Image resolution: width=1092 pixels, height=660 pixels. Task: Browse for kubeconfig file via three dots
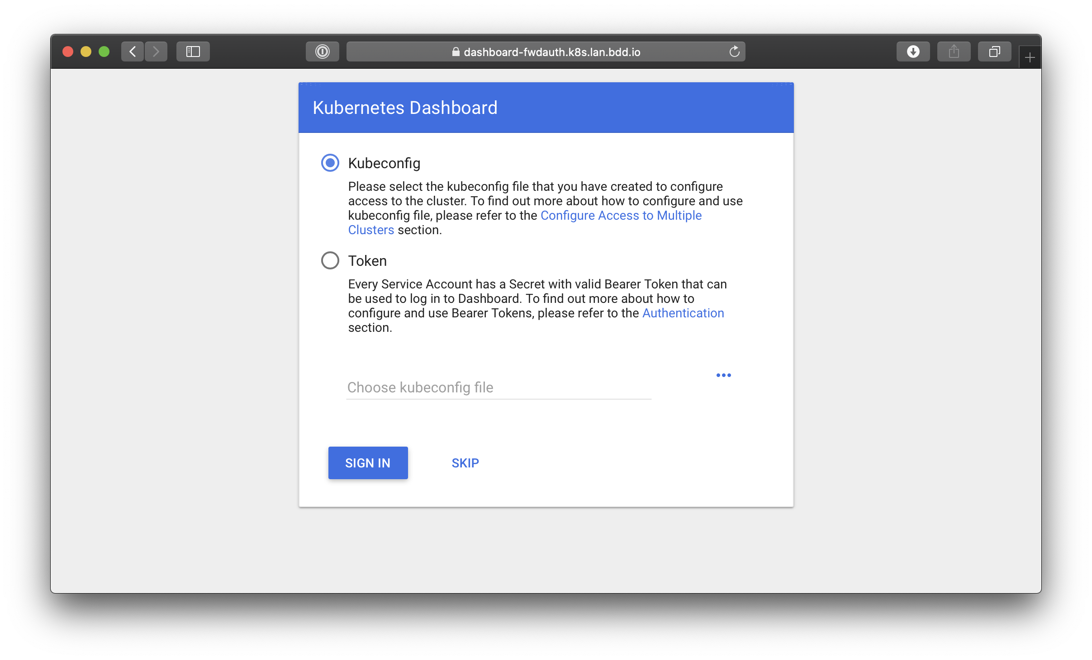724,375
